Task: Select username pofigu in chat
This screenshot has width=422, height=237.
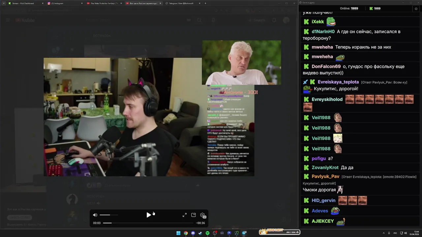Action: 318,159
